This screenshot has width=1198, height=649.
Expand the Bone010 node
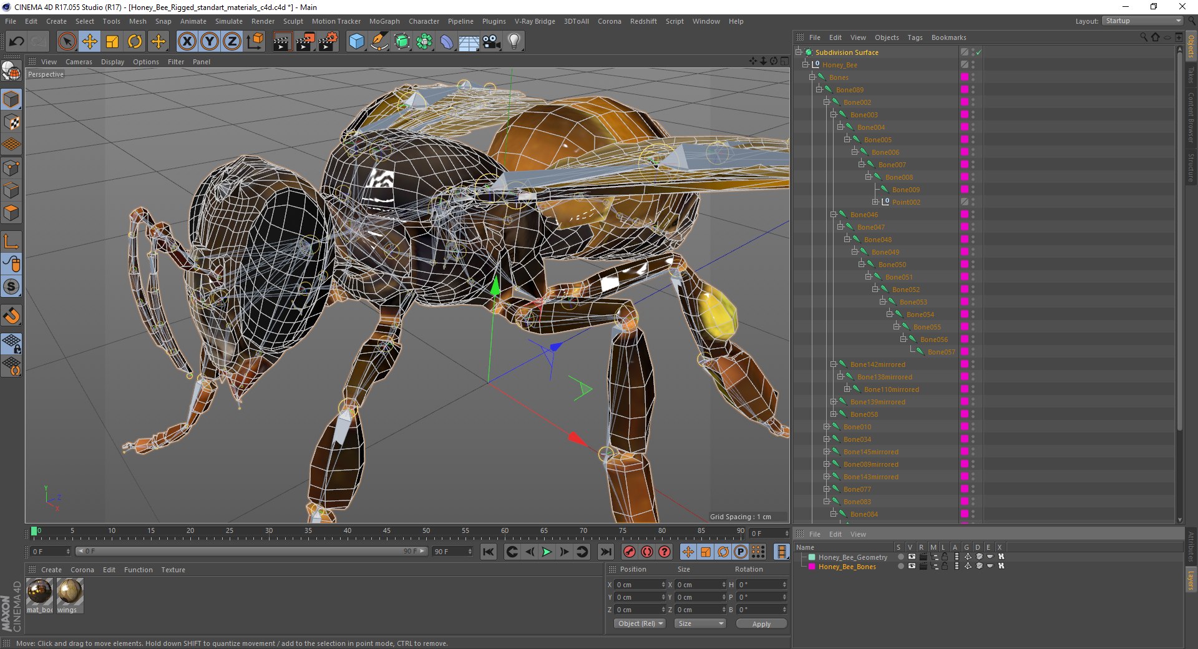pos(827,427)
